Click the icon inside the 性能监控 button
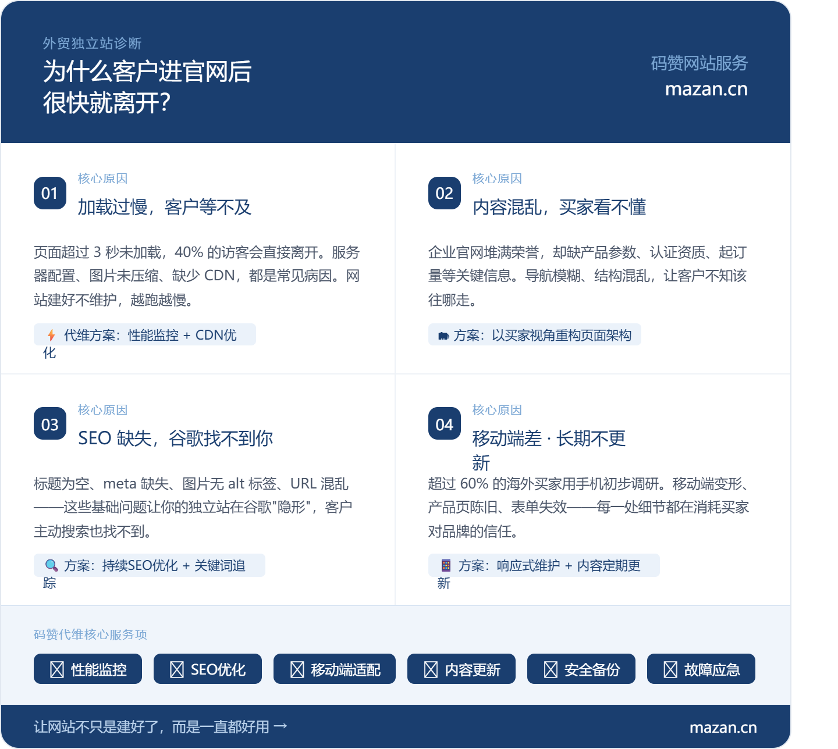Viewport: 838px width, 749px height. point(57,670)
